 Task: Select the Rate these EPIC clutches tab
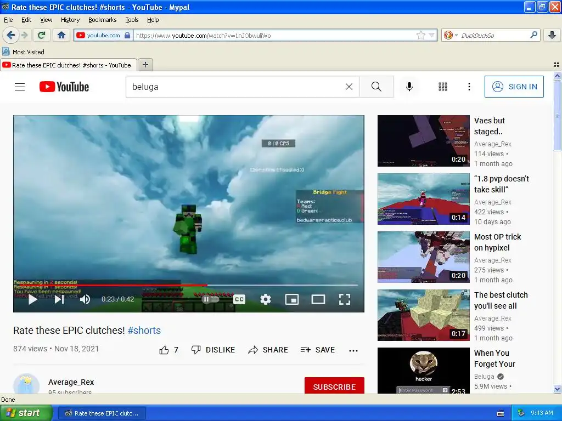[69, 65]
